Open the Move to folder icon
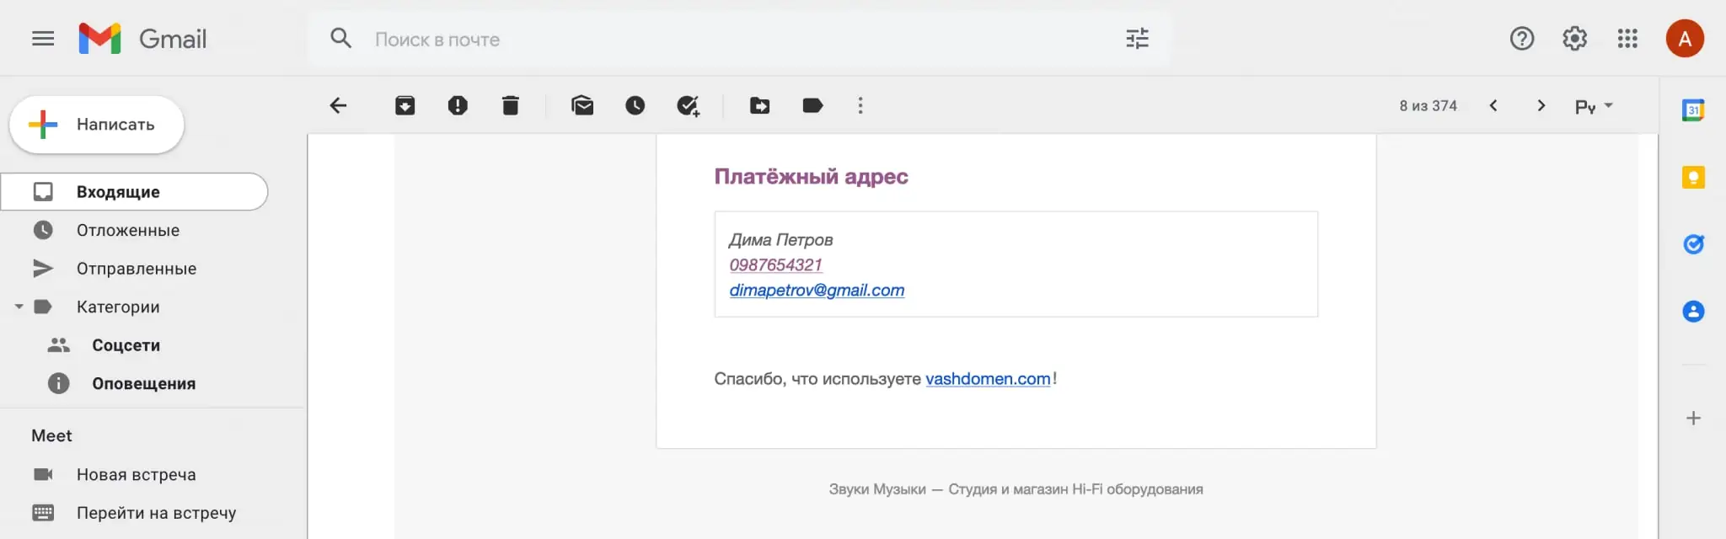The width and height of the screenshot is (1726, 539). pos(760,105)
